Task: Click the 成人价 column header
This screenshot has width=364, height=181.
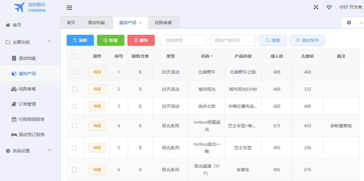Action: [277, 56]
